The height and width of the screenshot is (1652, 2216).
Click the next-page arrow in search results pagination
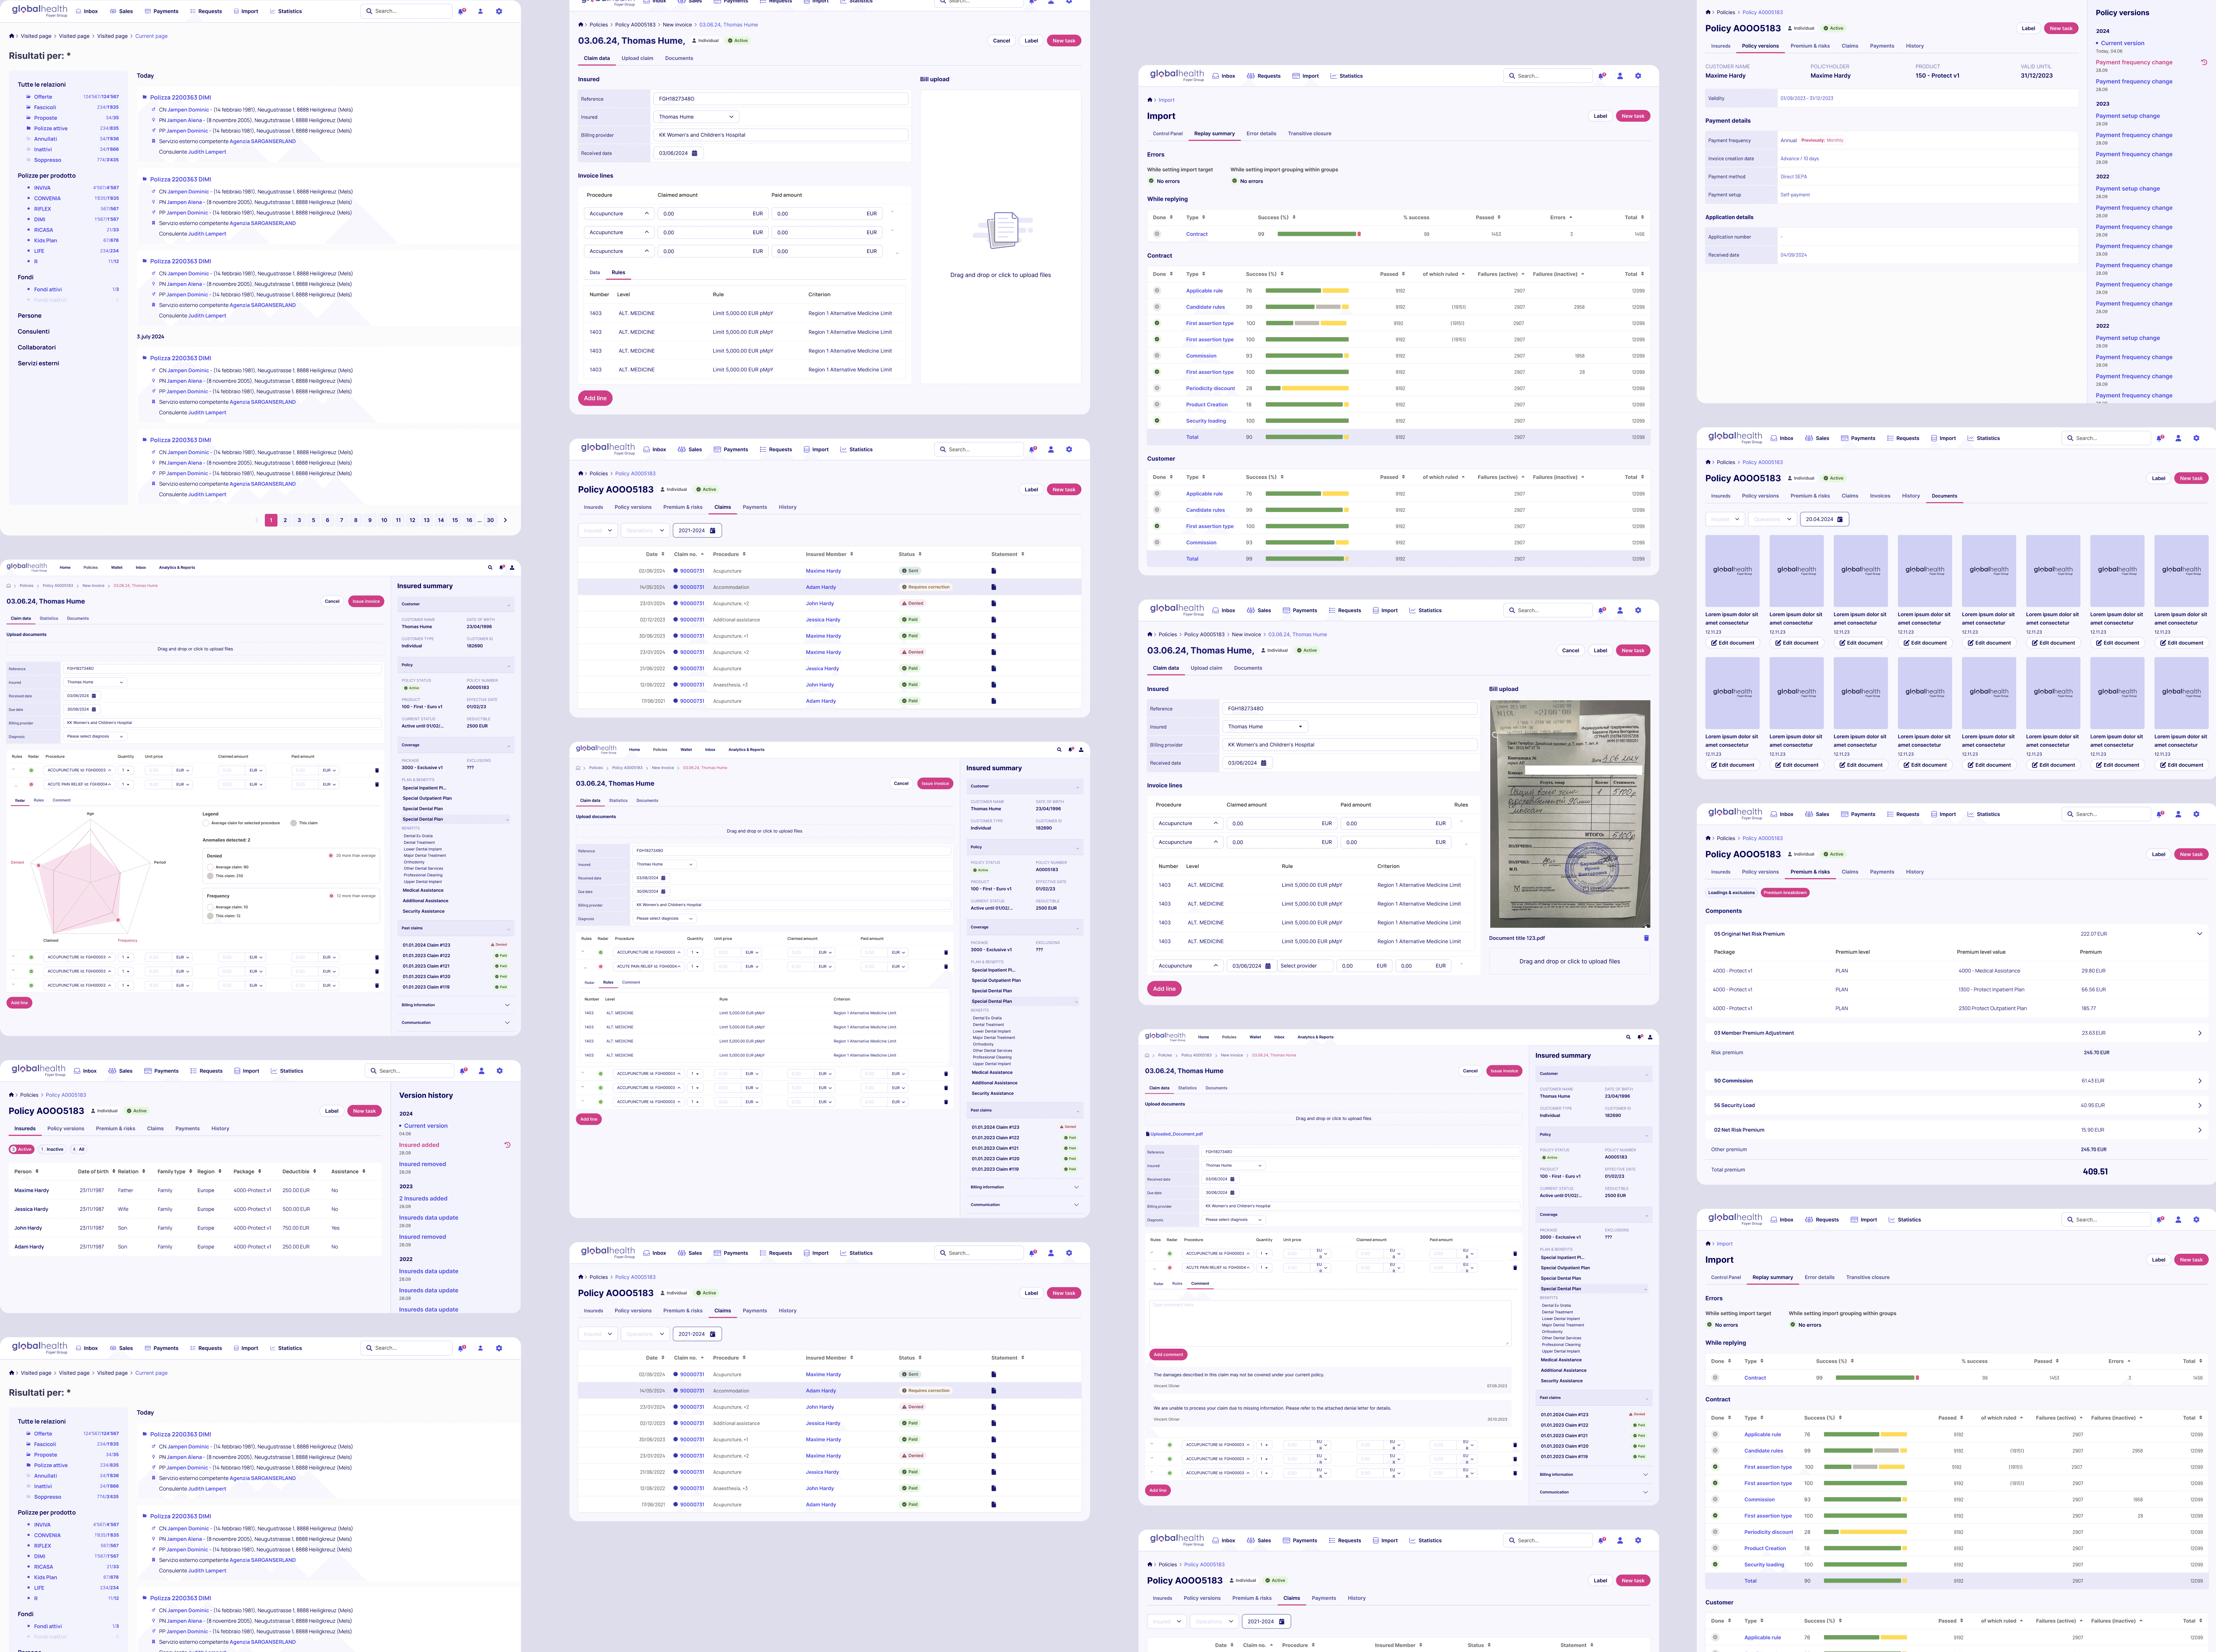[505, 520]
